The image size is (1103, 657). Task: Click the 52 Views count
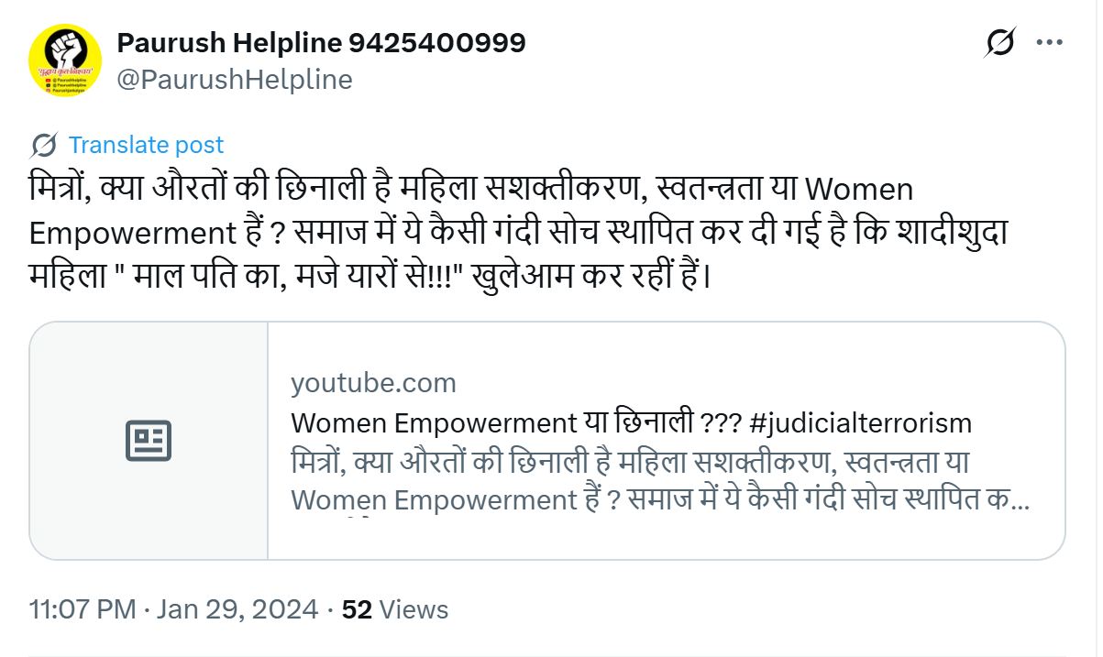click(394, 609)
